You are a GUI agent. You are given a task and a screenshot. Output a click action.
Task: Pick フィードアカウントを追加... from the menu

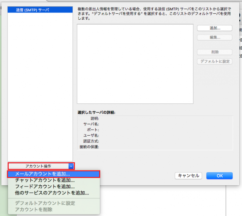(45, 186)
